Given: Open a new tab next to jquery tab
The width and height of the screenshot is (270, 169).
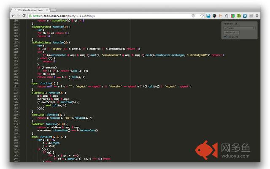Looking at the screenshot, I should click(x=54, y=8).
